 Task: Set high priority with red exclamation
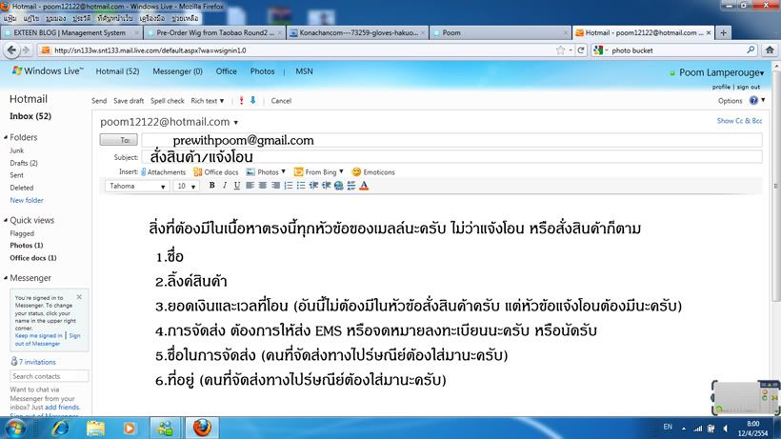pos(242,101)
